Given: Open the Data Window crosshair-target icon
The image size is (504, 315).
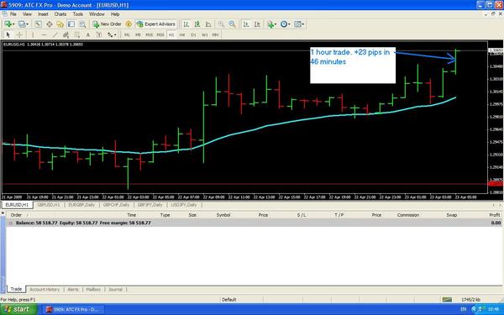Looking at the screenshot, I should [50, 24].
